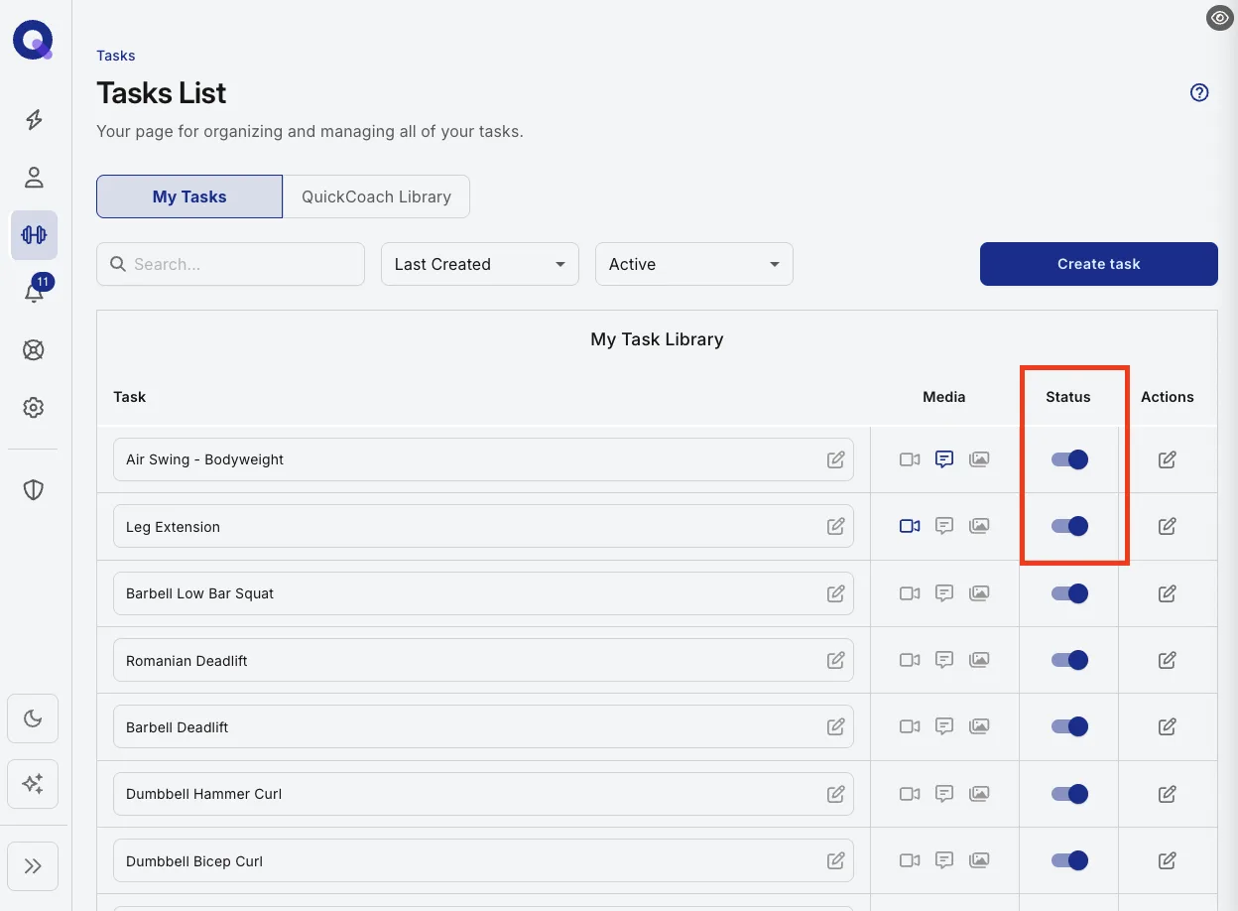Edit action icon for Air Swing - Bodyweight row

1168,459
